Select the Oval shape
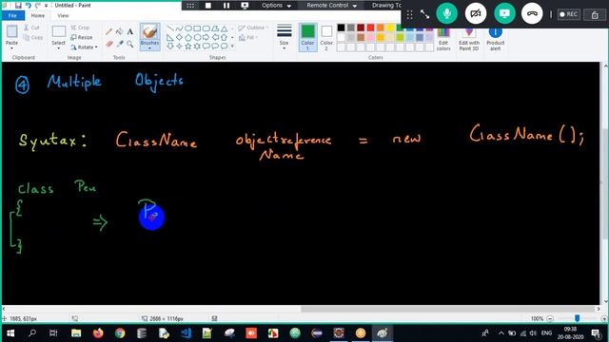Image resolution: width=609 pixels, height=342 pixels. 188,28
